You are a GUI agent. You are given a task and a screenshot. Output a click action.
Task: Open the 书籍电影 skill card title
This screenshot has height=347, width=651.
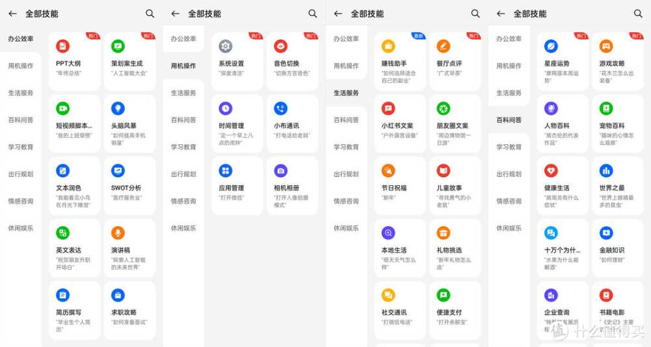click(x=612, y=312)
